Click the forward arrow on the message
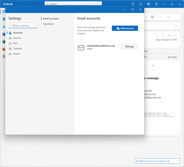 tap(169, 36)
